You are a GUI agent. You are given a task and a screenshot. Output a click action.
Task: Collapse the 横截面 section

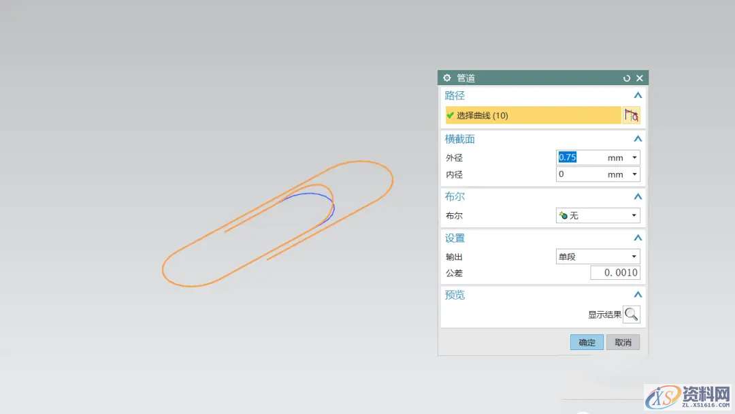[x=638, y=139]
